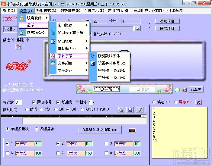Choose 字号-5 Ctrl+S menu item
Screen dimensions: 212x166
click(110, 78)
